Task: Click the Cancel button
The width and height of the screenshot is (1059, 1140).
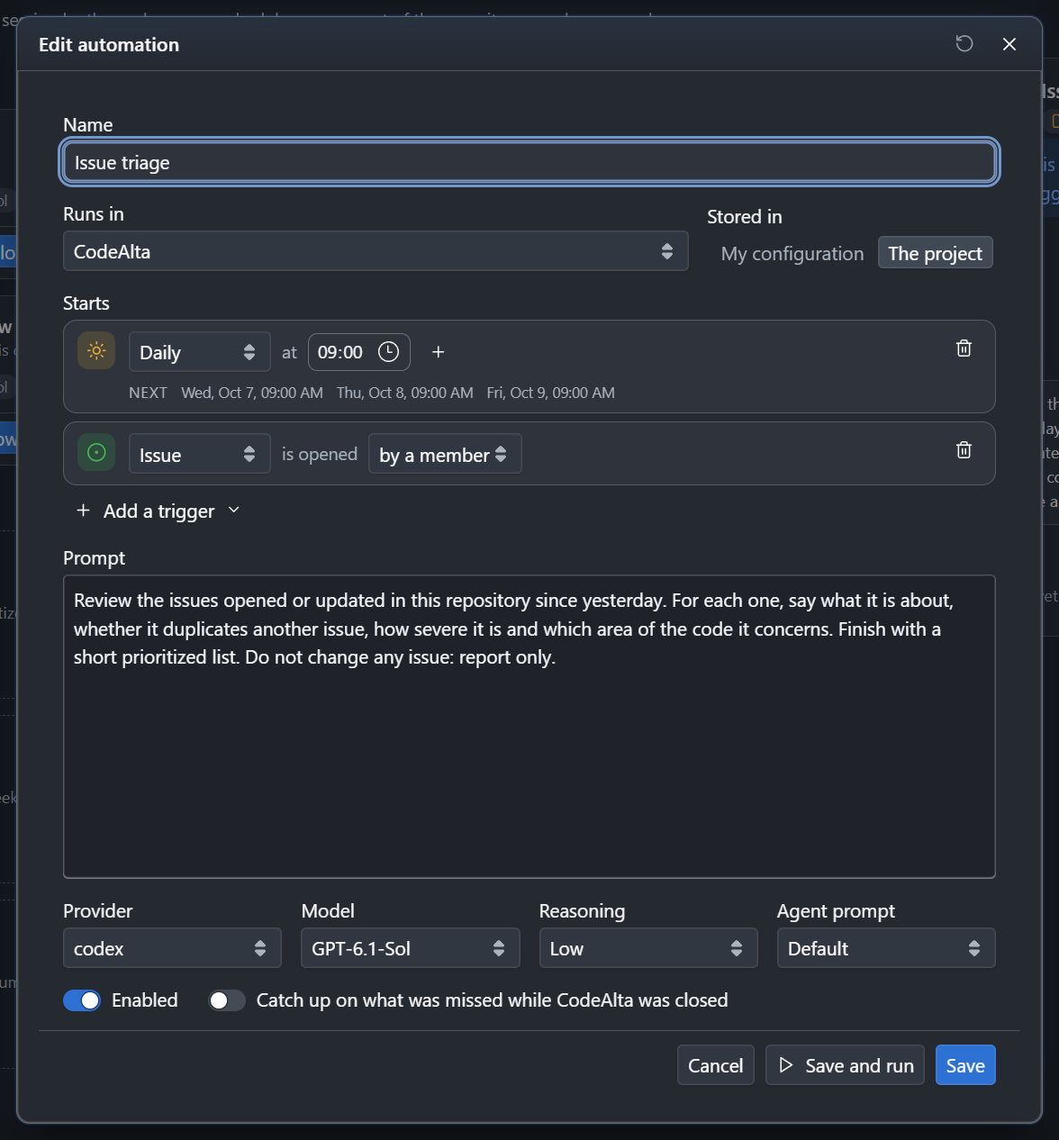Action: tap(715, 1065)
